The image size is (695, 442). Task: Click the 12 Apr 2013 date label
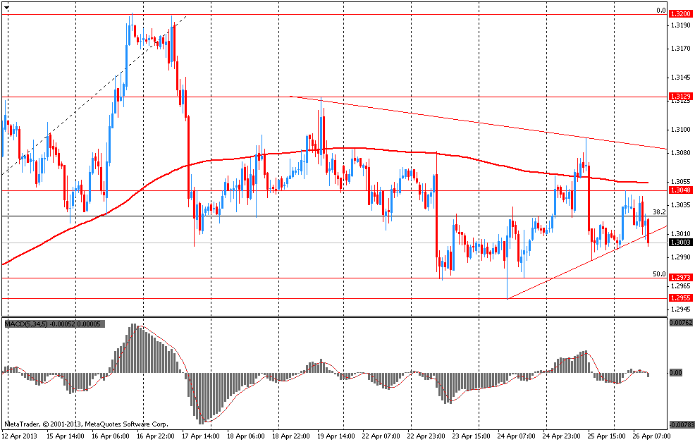tap(19, 436)
